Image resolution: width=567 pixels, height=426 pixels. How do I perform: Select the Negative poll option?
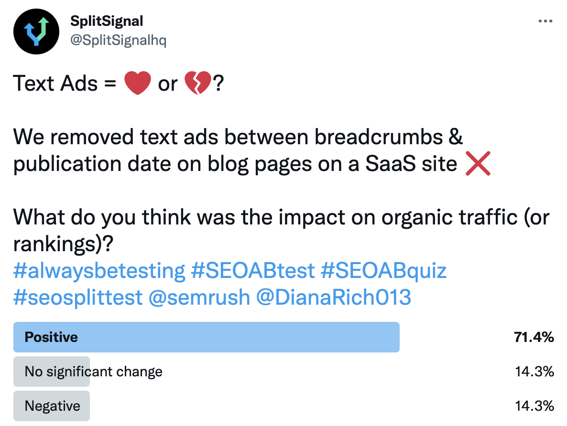(x=52, y=406)
